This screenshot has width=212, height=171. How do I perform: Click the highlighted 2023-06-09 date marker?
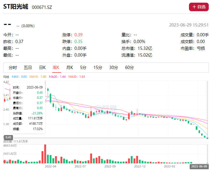pyautogui.click(x=199, y=166)
